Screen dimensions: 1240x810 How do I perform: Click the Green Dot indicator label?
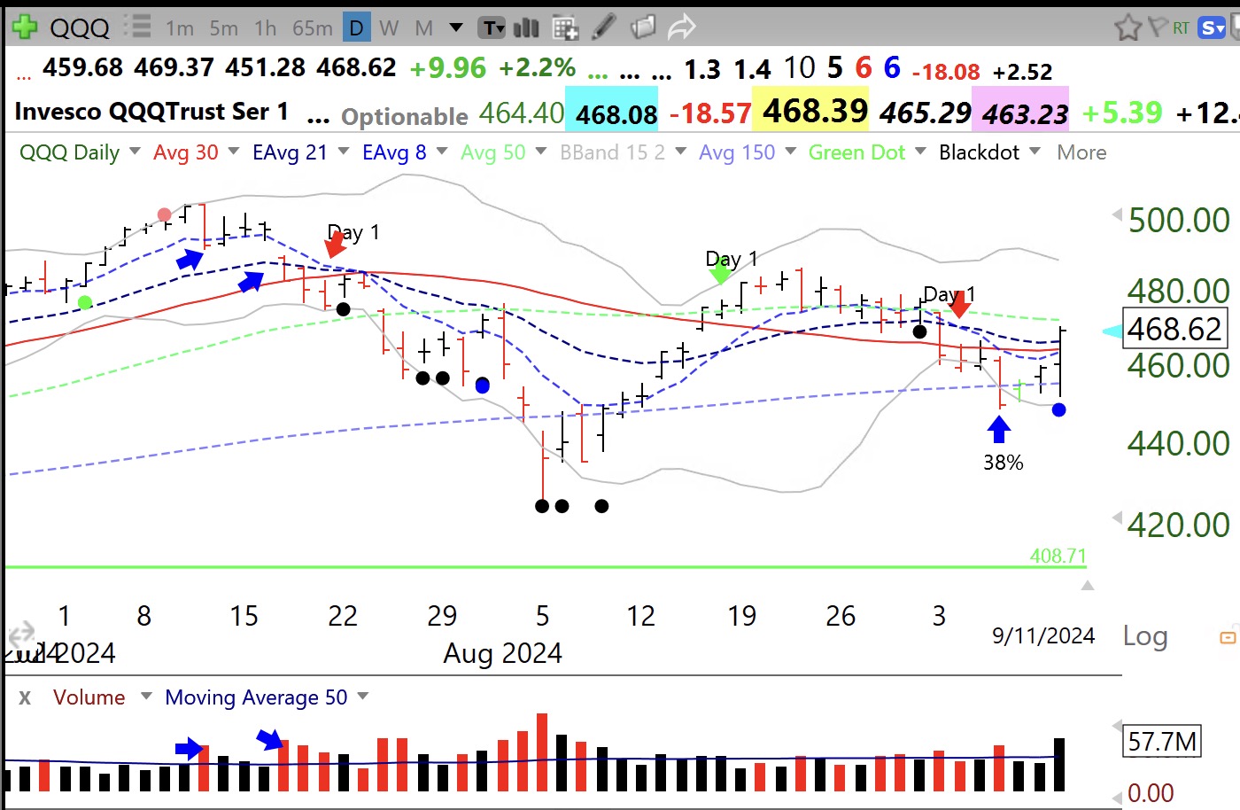click(857, 152)
